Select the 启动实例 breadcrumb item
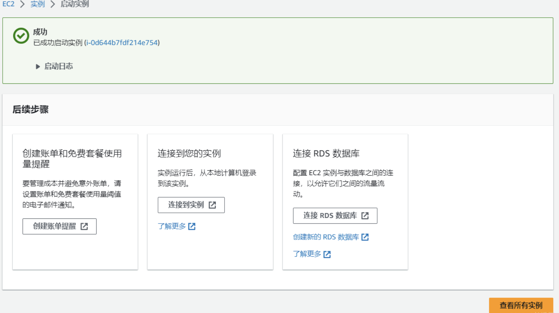Screen dimensions: 559x313 click(x=74, y=4)
